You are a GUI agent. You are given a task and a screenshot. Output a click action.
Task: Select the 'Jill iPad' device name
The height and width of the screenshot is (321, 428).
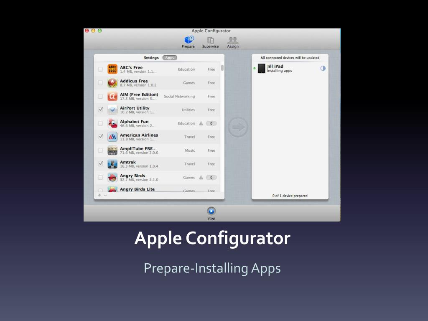tap(275, 66)
